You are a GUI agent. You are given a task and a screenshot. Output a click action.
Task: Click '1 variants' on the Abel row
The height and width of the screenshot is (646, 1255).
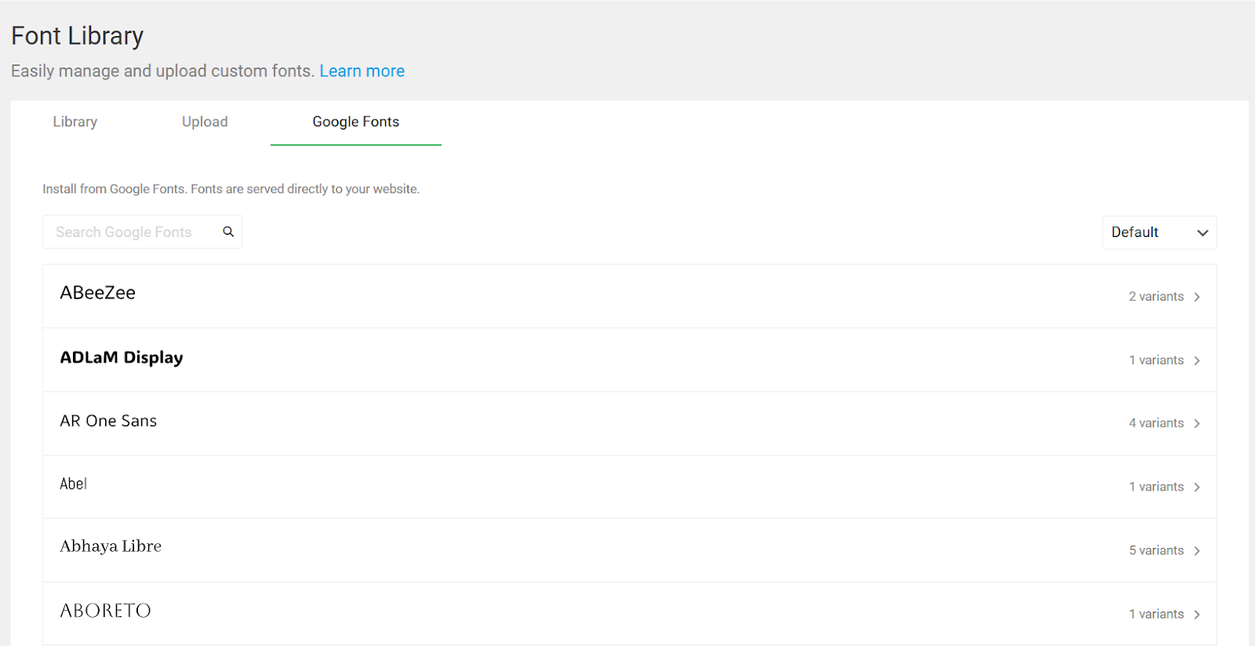[1156, 487]
